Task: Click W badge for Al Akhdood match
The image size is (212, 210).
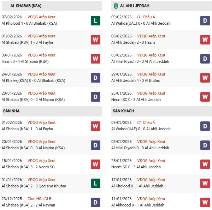Action: tap(205, 202)
